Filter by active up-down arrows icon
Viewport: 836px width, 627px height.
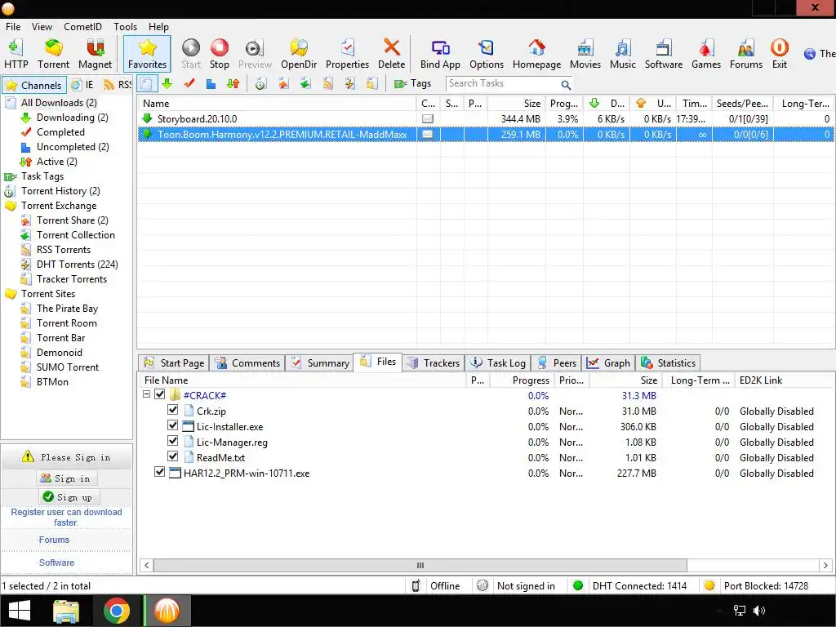click(233, 84)
